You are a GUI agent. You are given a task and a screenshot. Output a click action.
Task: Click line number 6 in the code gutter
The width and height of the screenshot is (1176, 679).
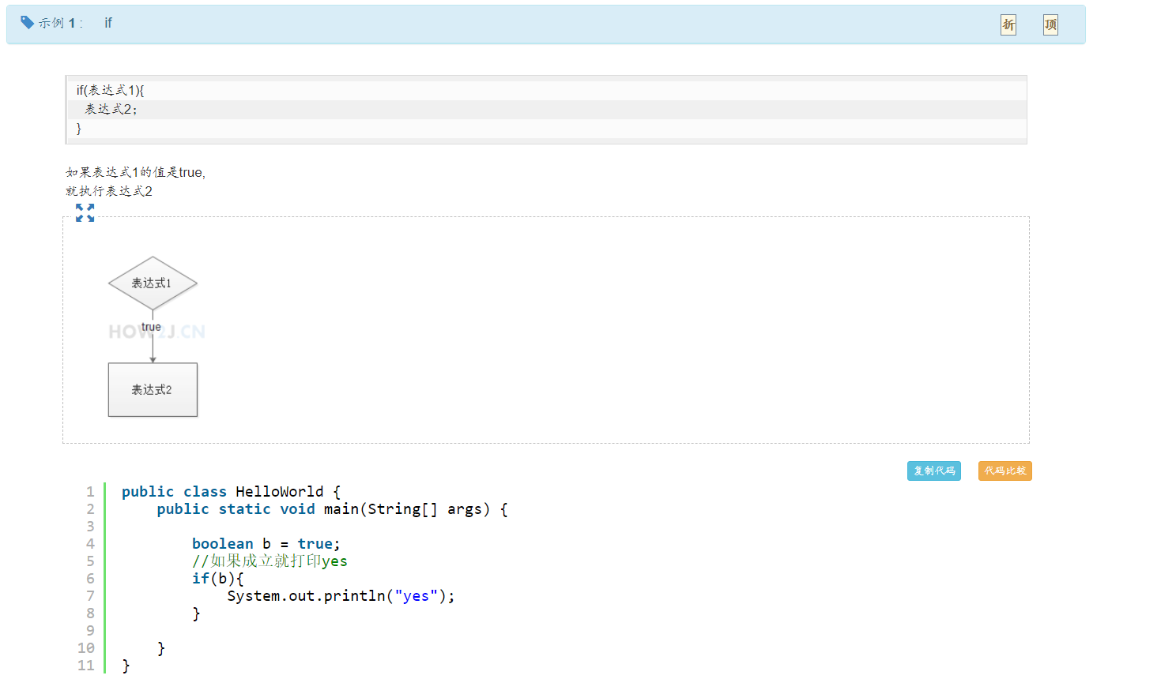90,579
